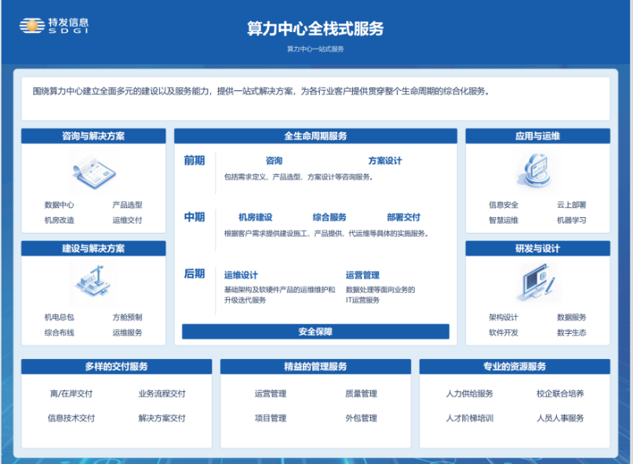Select the 咨询与解决方案 panel header
This screenshot has width=633, height=464.
pos(93,136)
